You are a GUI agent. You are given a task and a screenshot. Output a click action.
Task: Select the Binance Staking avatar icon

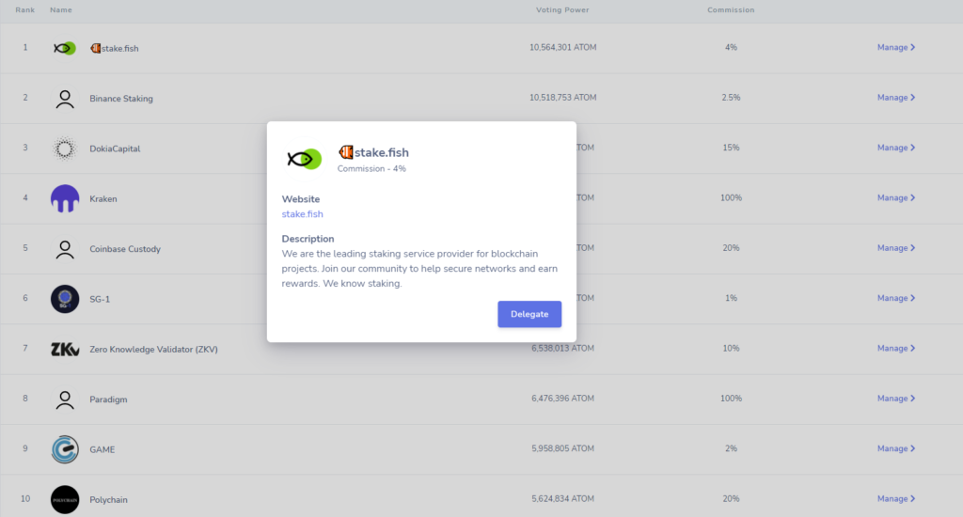coord(65,99)
